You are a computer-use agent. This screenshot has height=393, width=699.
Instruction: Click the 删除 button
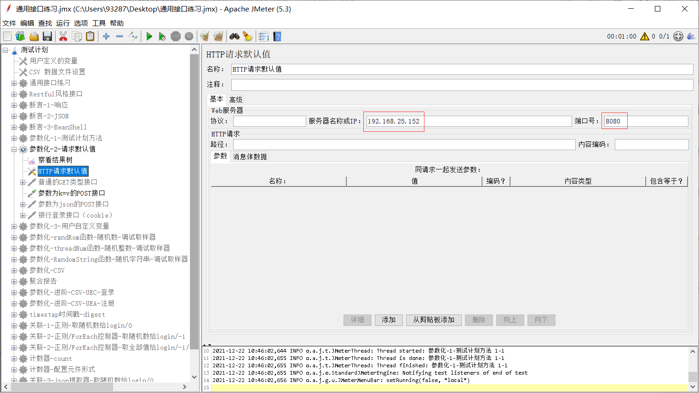[x=479, y=320]
